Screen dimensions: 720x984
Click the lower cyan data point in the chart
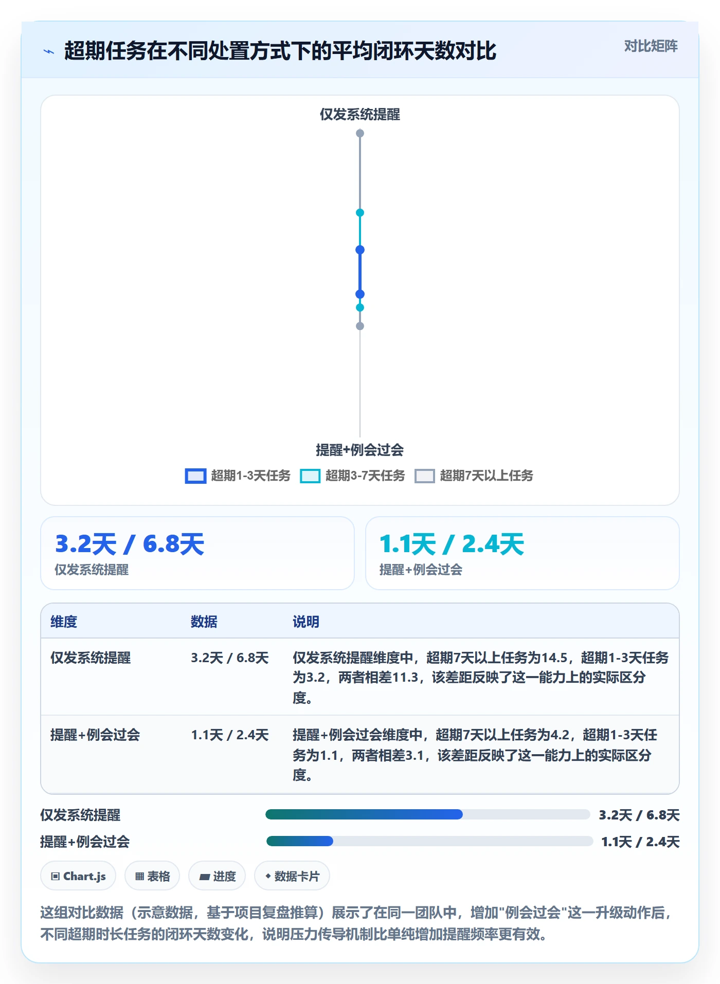[x=360, y=307]
